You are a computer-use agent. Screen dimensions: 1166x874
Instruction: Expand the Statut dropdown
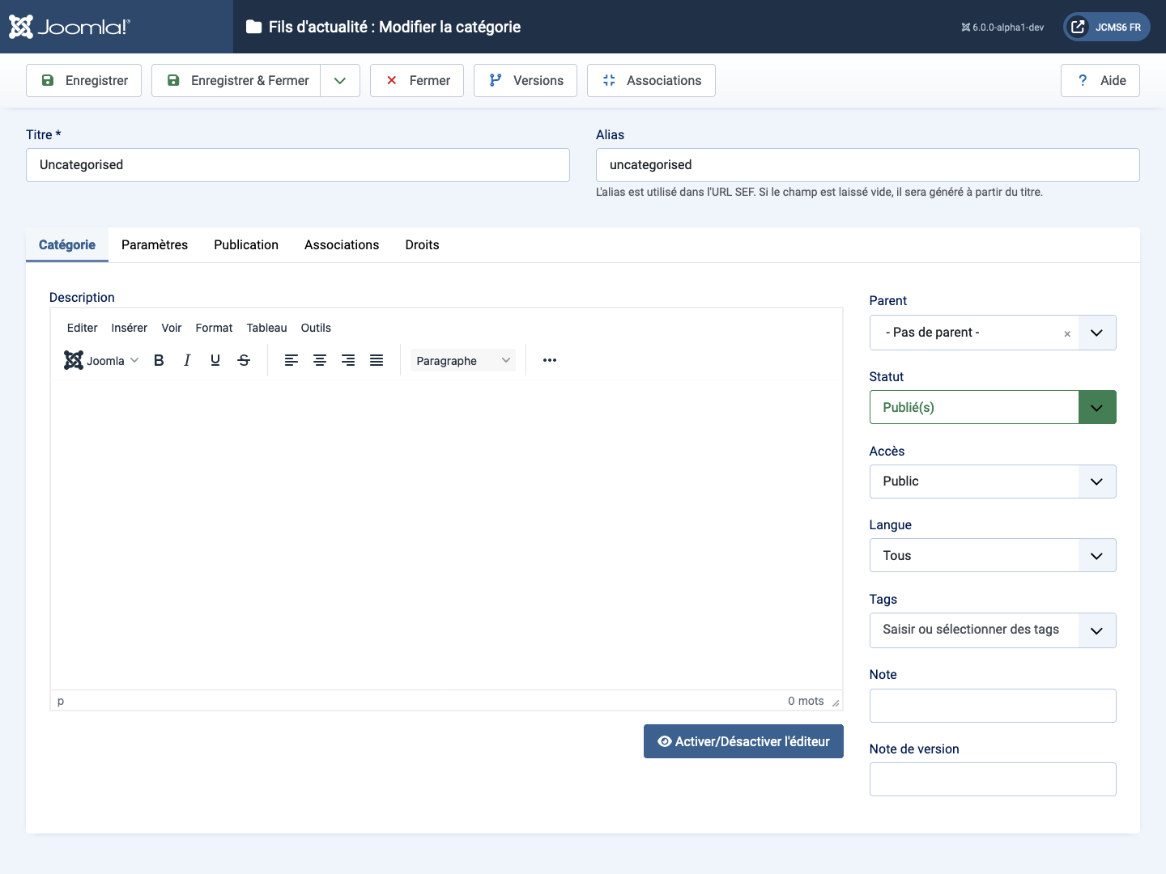pyautogui.click(x=1096, y=408)
